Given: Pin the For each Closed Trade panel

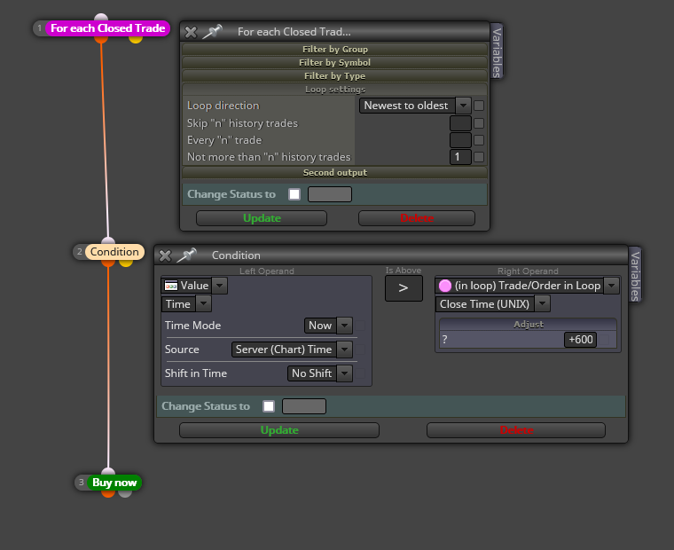Looking at the screenshot, I should pos(212,31).
